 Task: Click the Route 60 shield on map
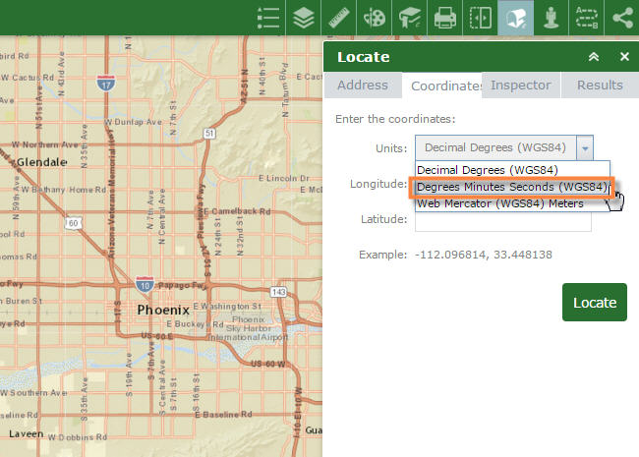(74, 223)
